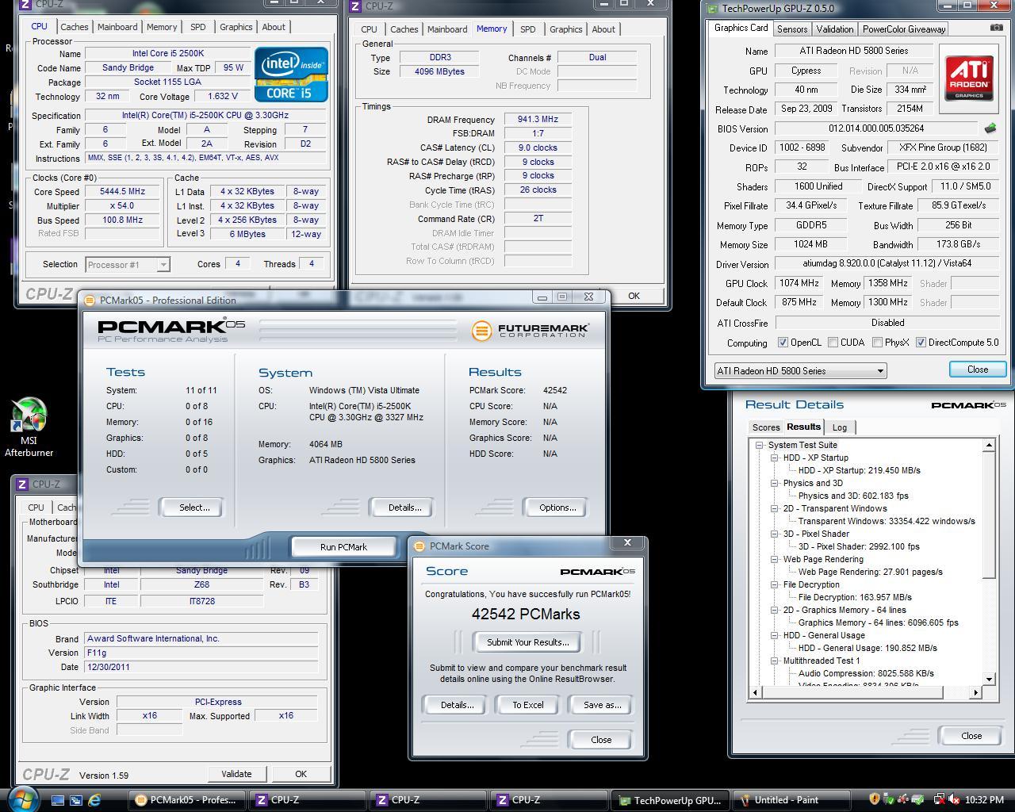
Task: Collapse the HDD - General Usage node
Action: 774,635
